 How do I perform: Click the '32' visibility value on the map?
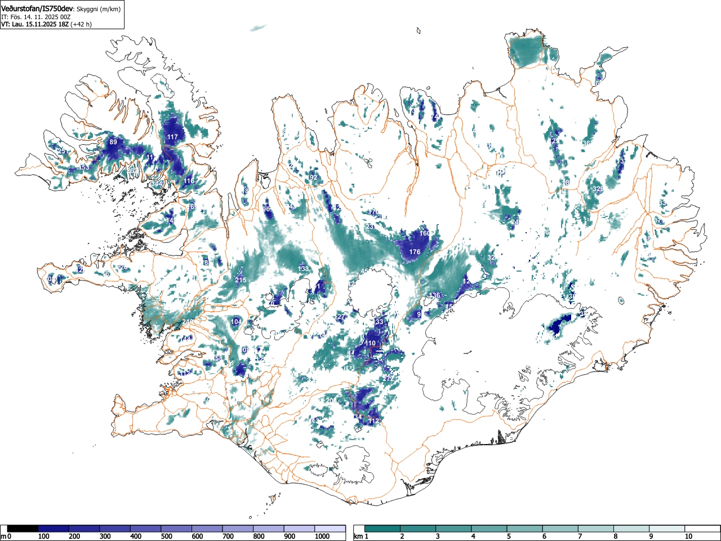click(491, 258)
